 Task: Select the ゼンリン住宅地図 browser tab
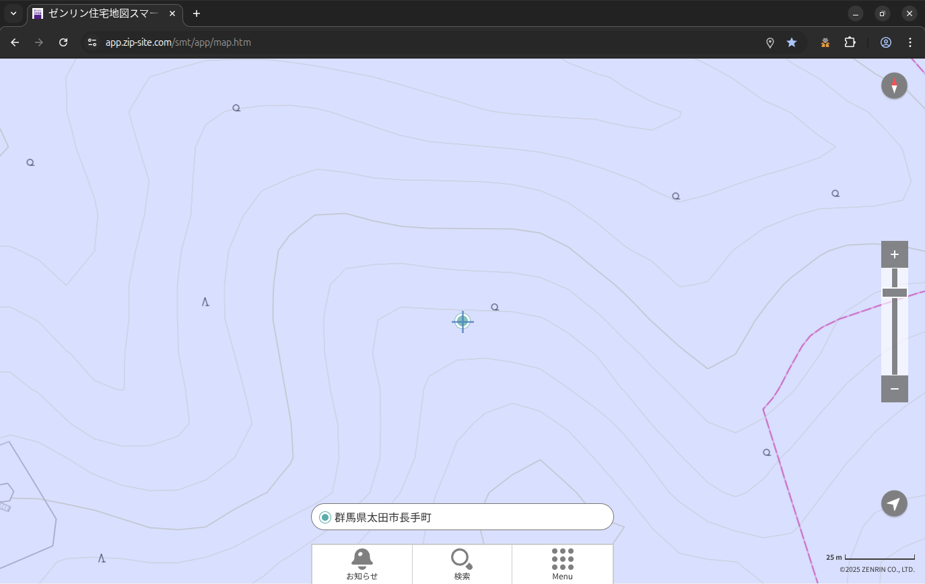[x=101, y=13]
